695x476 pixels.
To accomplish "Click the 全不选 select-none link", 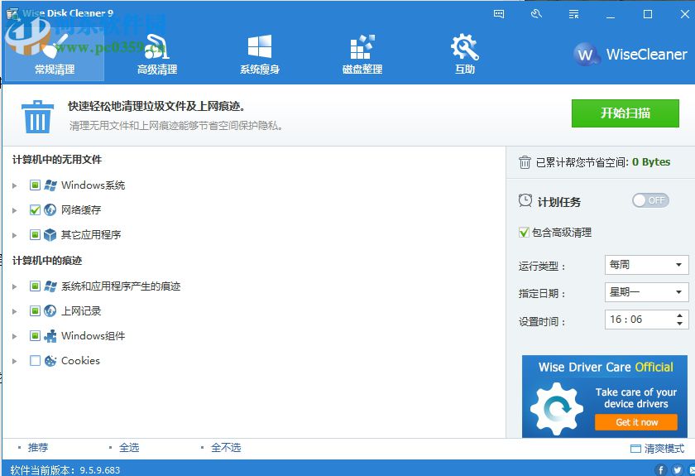I will pyautogui.click(x=226, y=448).
